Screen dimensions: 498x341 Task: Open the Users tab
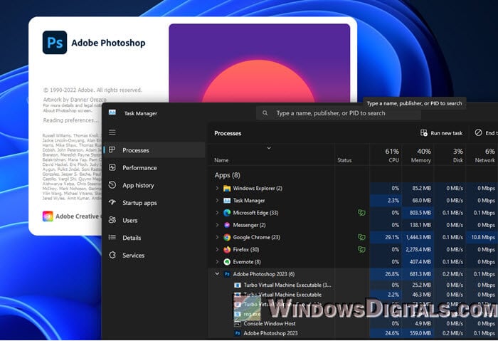154,220
